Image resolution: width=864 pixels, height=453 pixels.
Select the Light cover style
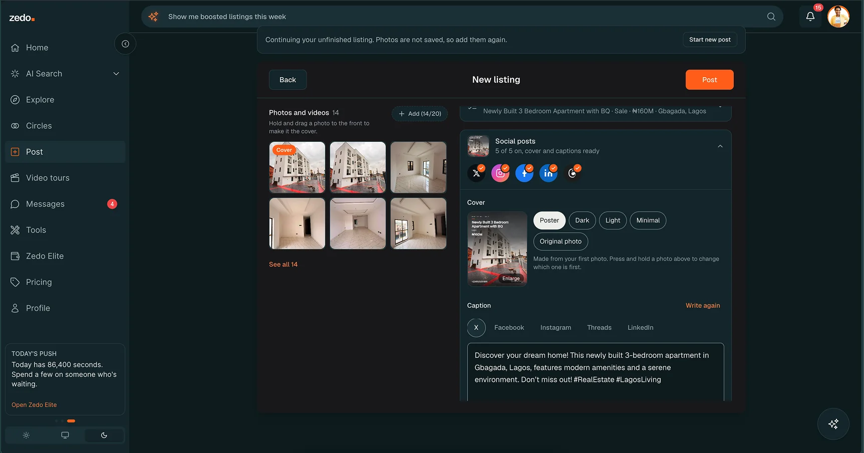(x=613, y=220)
